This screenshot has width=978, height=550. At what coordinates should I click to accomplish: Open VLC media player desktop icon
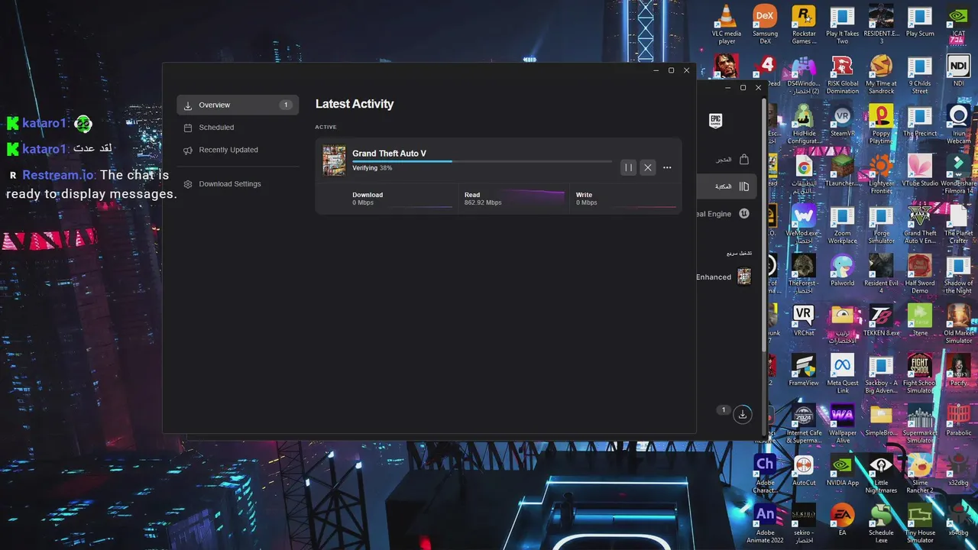[727, 25]
